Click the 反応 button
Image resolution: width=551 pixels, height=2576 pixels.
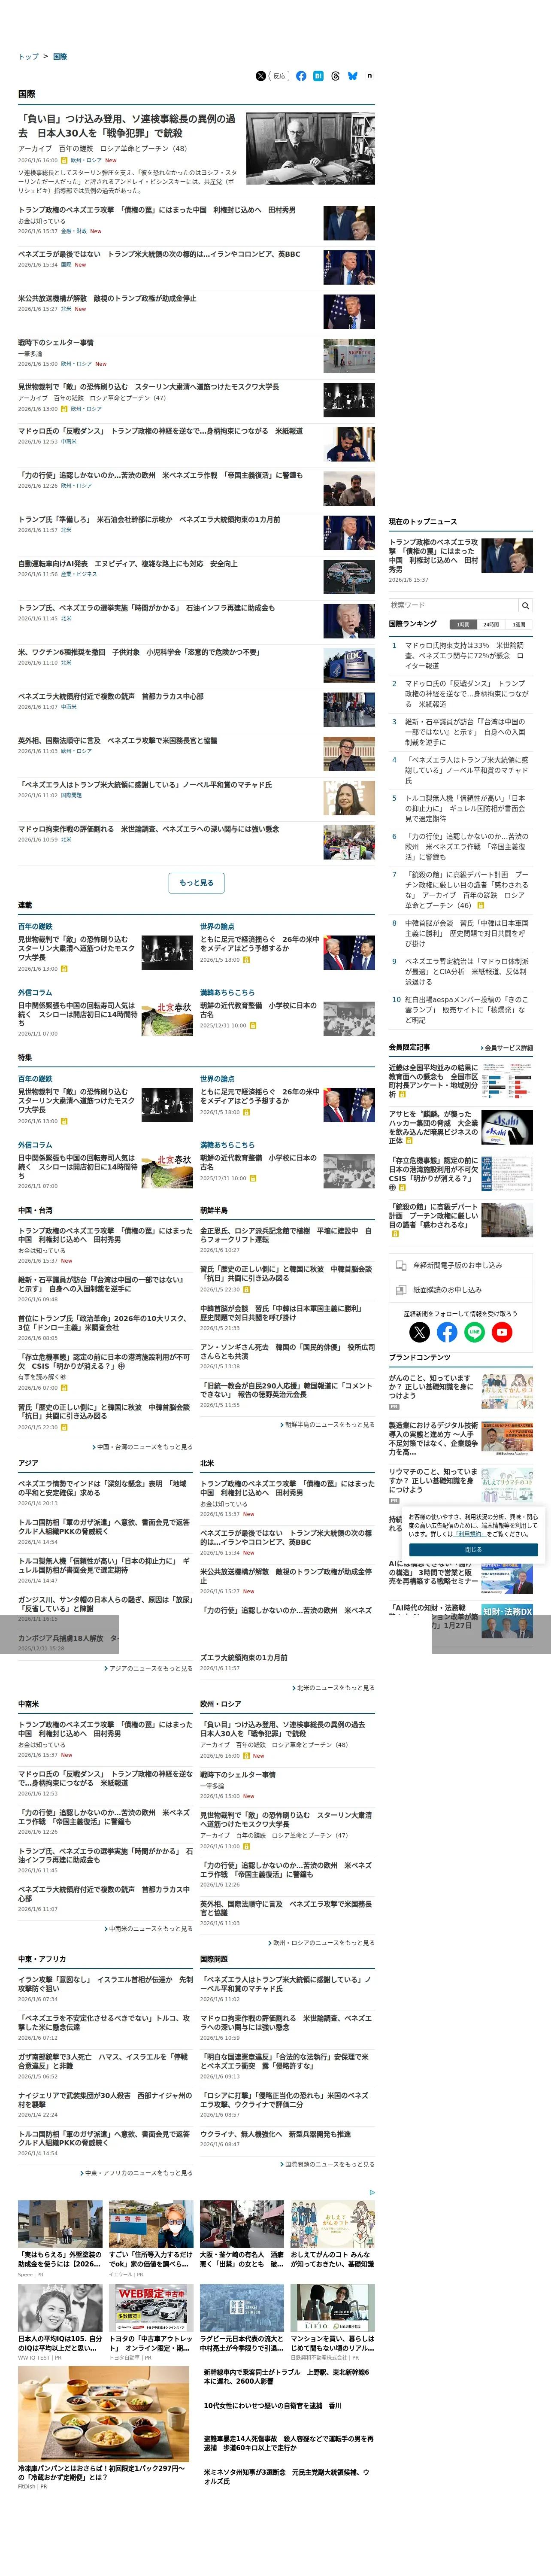[x=279, y=76]
